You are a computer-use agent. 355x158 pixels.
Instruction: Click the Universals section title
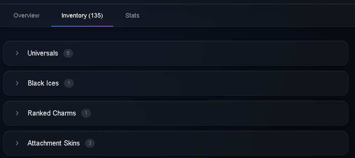pyautogui.click(x=43, y=53)
